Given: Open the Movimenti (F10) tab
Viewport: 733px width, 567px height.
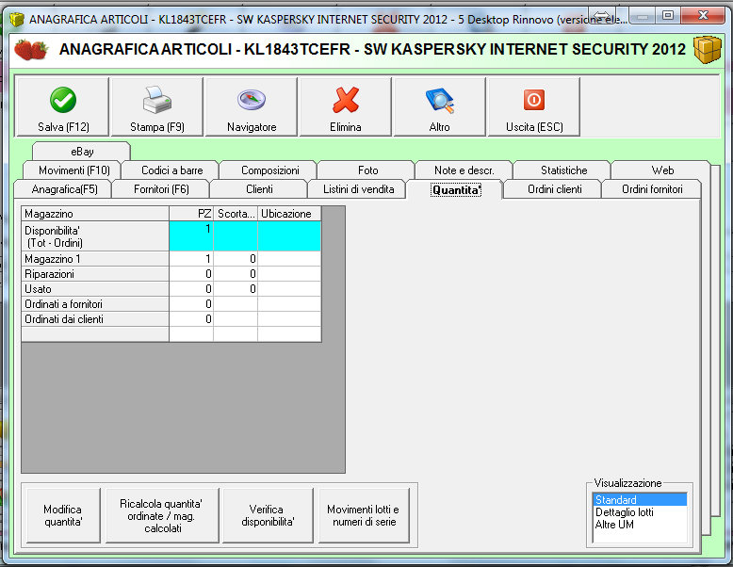Looking at the screenshot, I should 73,170.
